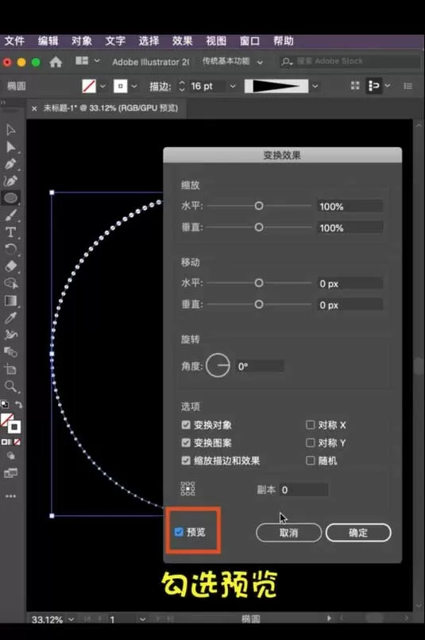This screenshot has height=640, width=425.
Task: Enable the 随机 checkbox
Action: [x=311, y=460]
